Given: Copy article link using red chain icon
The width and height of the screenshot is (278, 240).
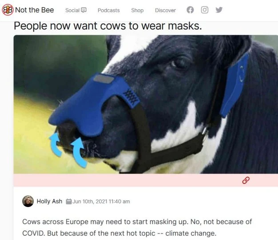Looking at the screenshot, I should 246,180.
